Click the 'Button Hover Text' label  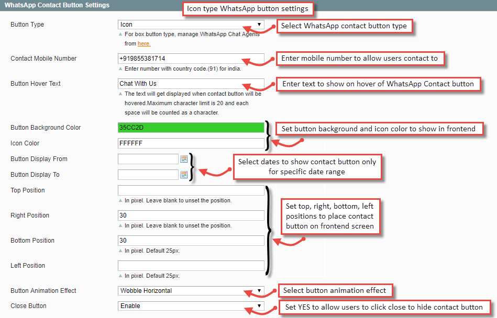36,84
